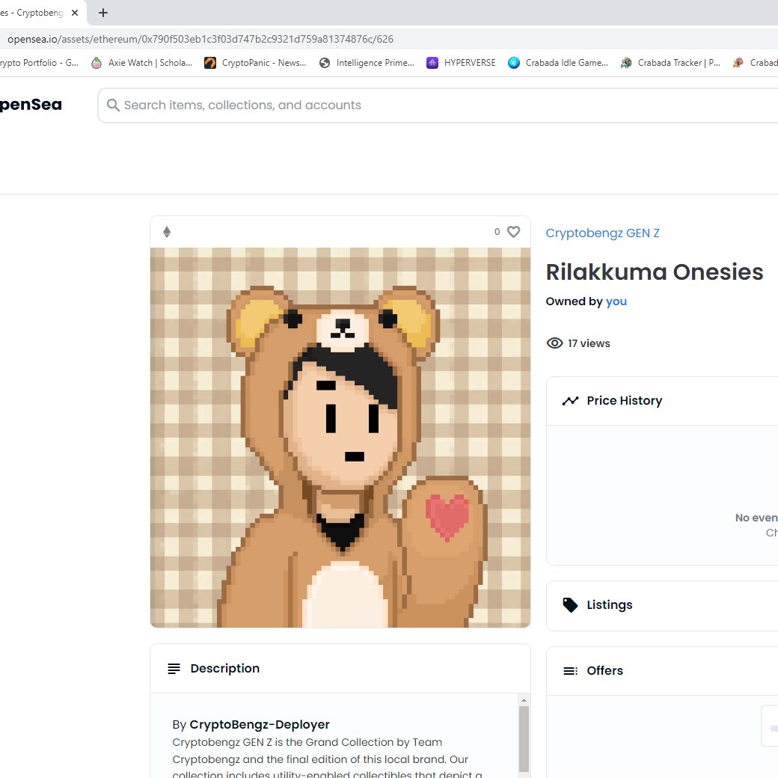
Task: Click the 17 views eye icon
Action: click(x=555, y=343)
